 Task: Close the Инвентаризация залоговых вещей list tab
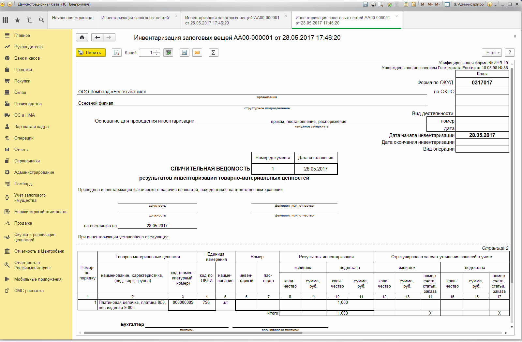click(175, 16)
